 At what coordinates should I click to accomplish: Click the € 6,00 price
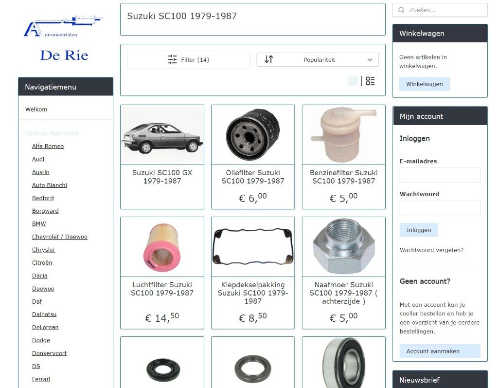pyautogui.click(x=253, y=198)
